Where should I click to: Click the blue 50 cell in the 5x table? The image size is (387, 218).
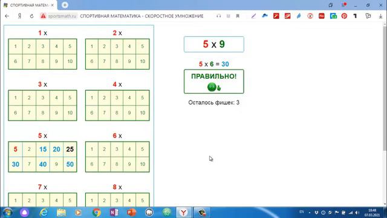click(70, 164)
